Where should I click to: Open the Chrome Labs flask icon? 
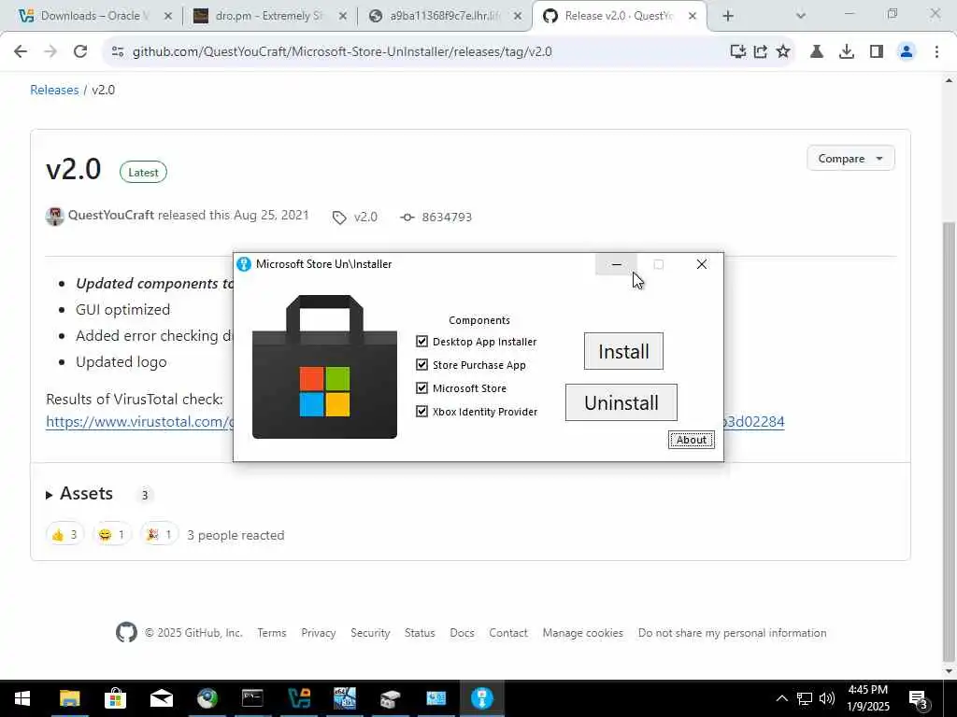817,52
